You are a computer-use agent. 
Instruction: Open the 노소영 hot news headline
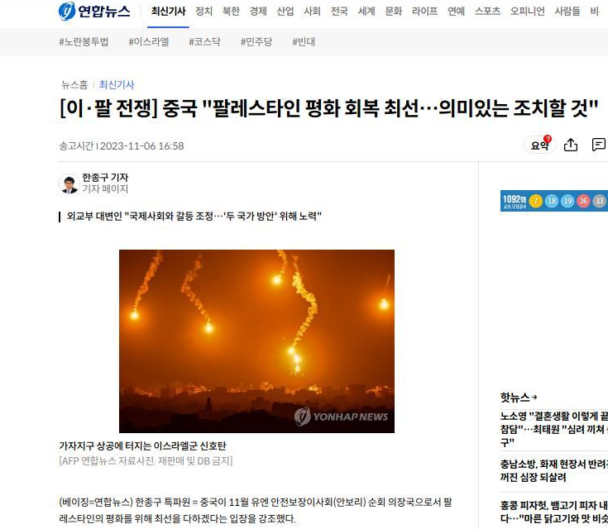click(x=554, y=429)
